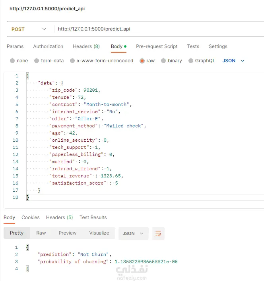
Task: Open the Pre-request Script tab
Action: tap(157, 46)
